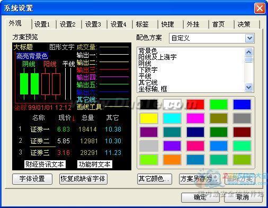Open 其它颜色 color picker button
The image size is (268, 208).
[155, 179]
